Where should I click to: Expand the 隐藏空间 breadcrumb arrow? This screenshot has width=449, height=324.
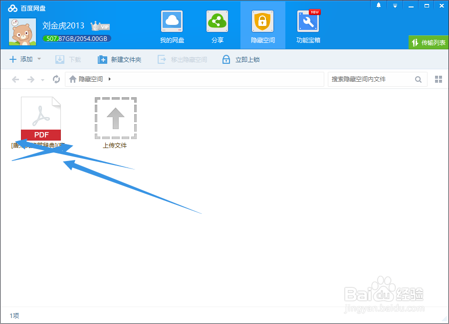tap(110, 79)
